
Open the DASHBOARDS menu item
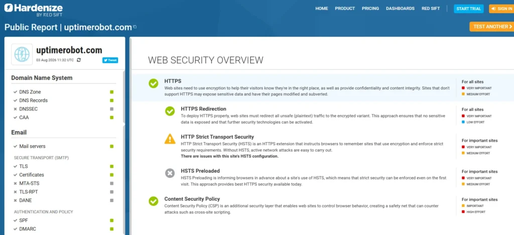click(400, 9)
